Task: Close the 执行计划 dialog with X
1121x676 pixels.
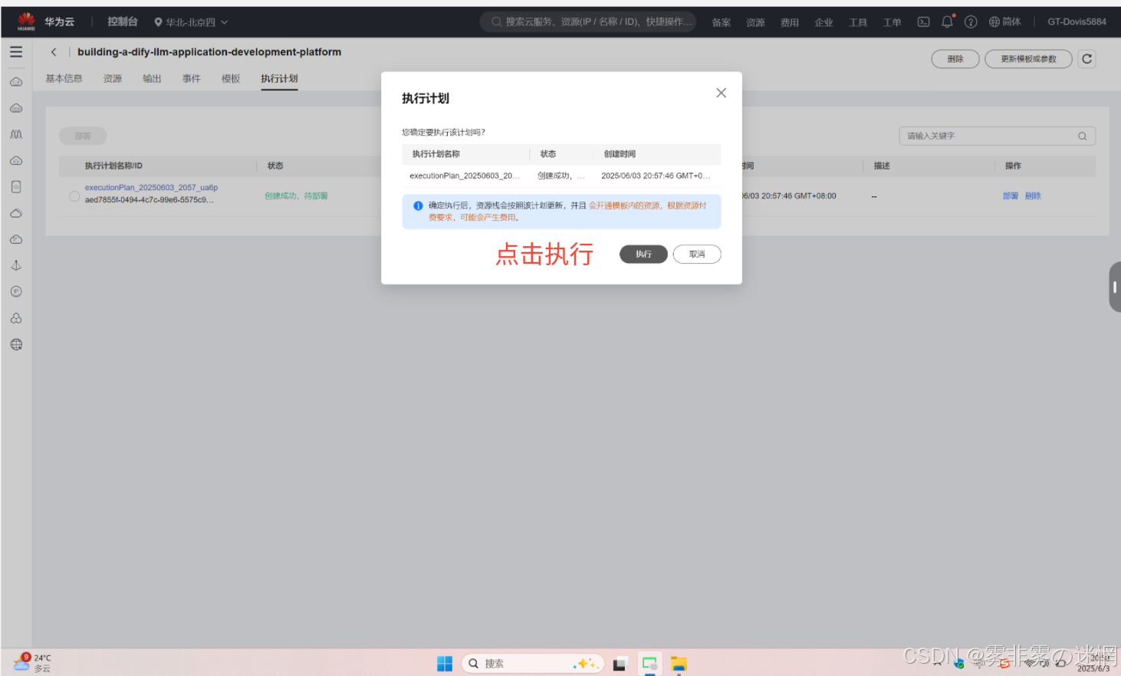Action: 721,93
